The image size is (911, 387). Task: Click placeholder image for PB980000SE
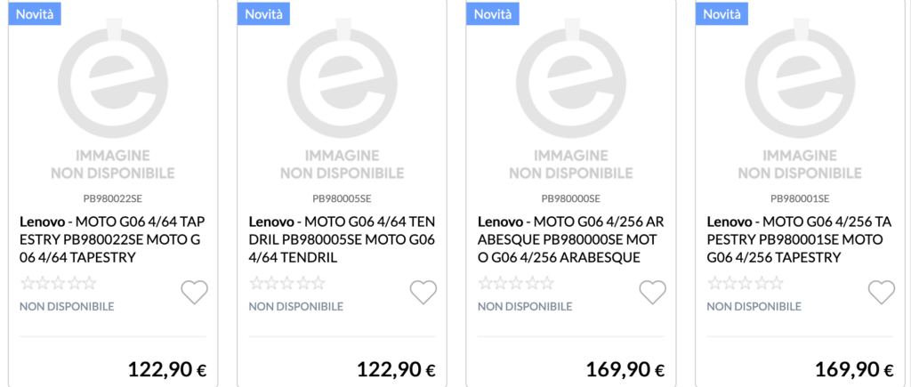tap(570, 98)
